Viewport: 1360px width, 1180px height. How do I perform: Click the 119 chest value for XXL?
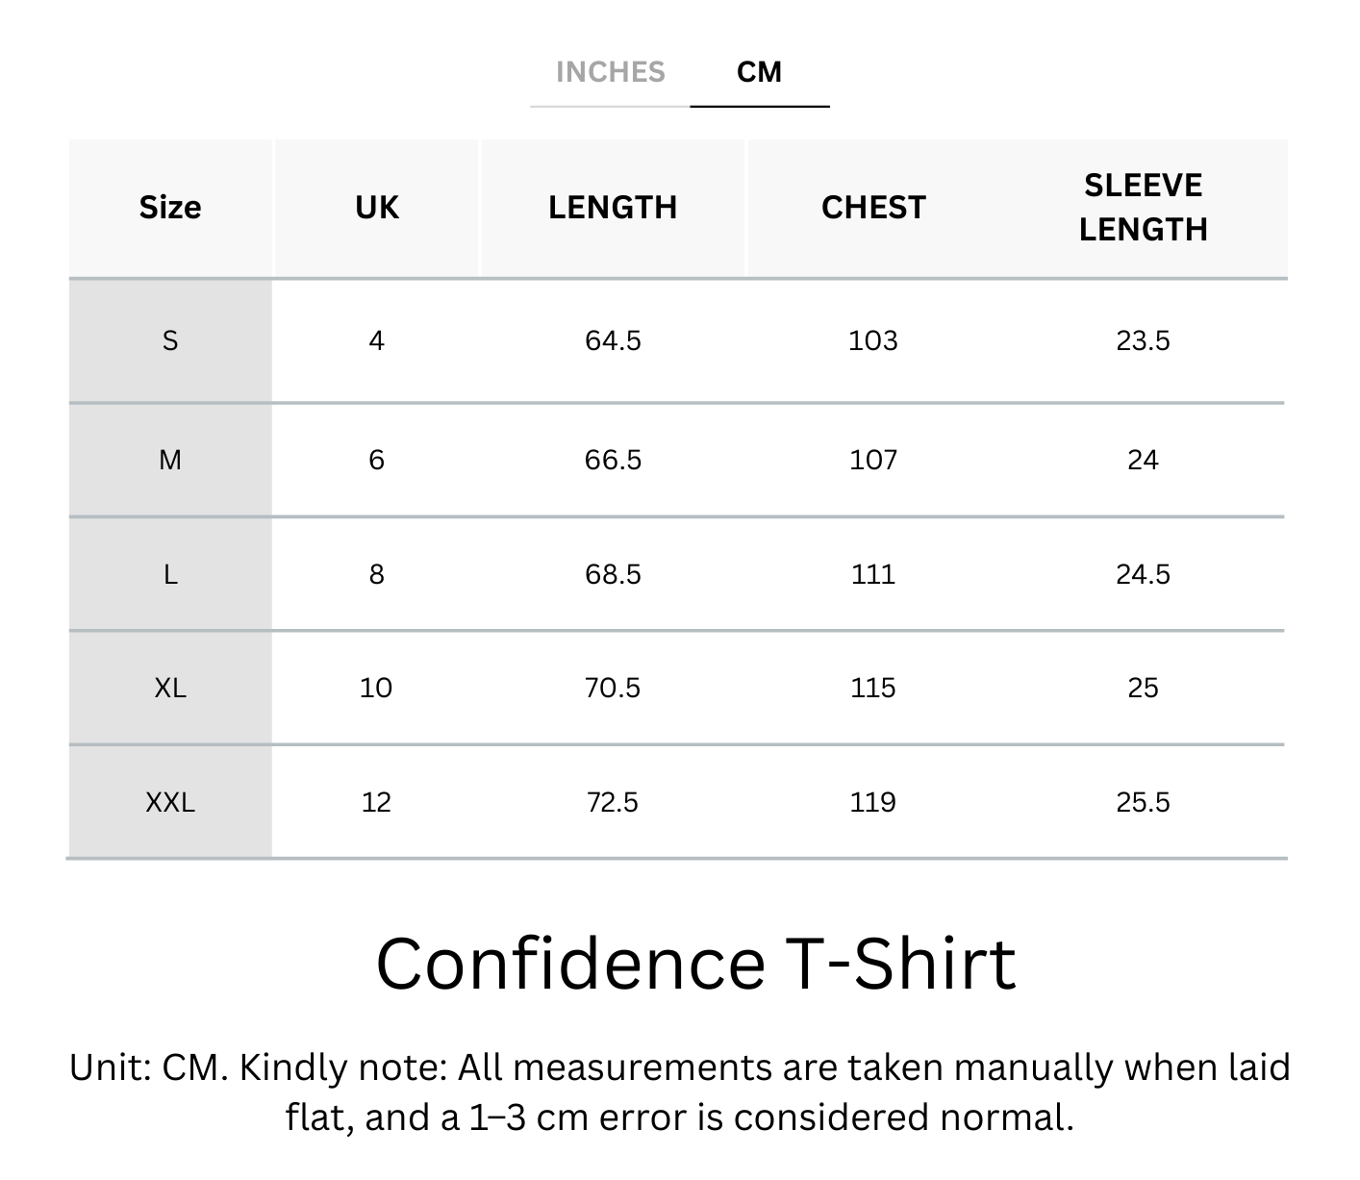(x=873, y=802)
